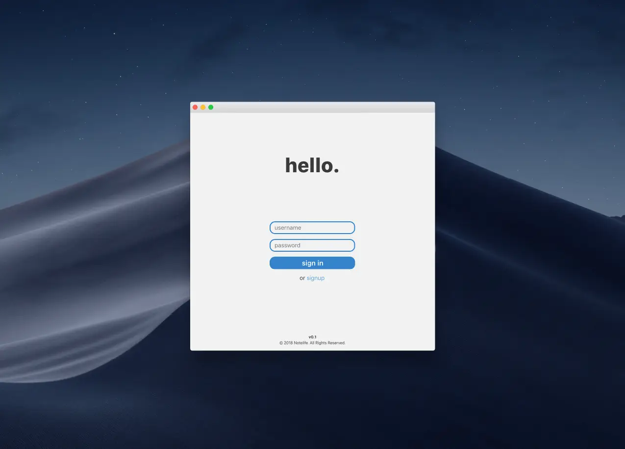Viewport: 625px width, 449px height.
Task: Click the yellow minimize button
Action: (203, 106)
